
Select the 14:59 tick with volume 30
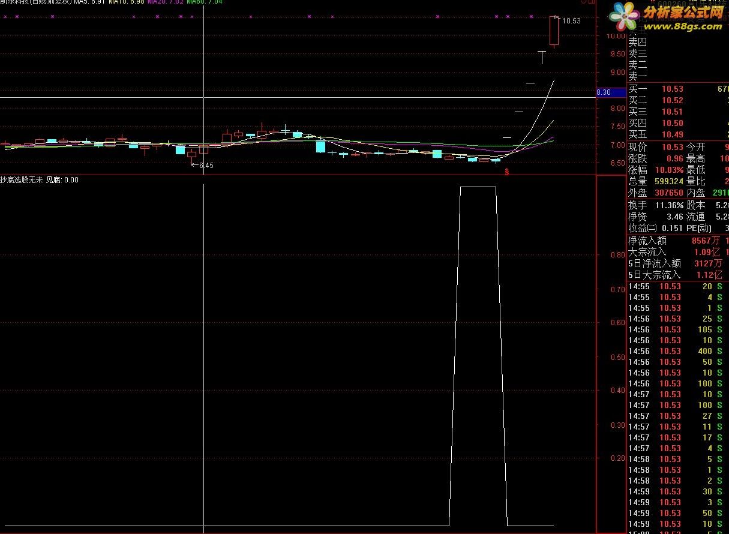[x=678, y=491]
